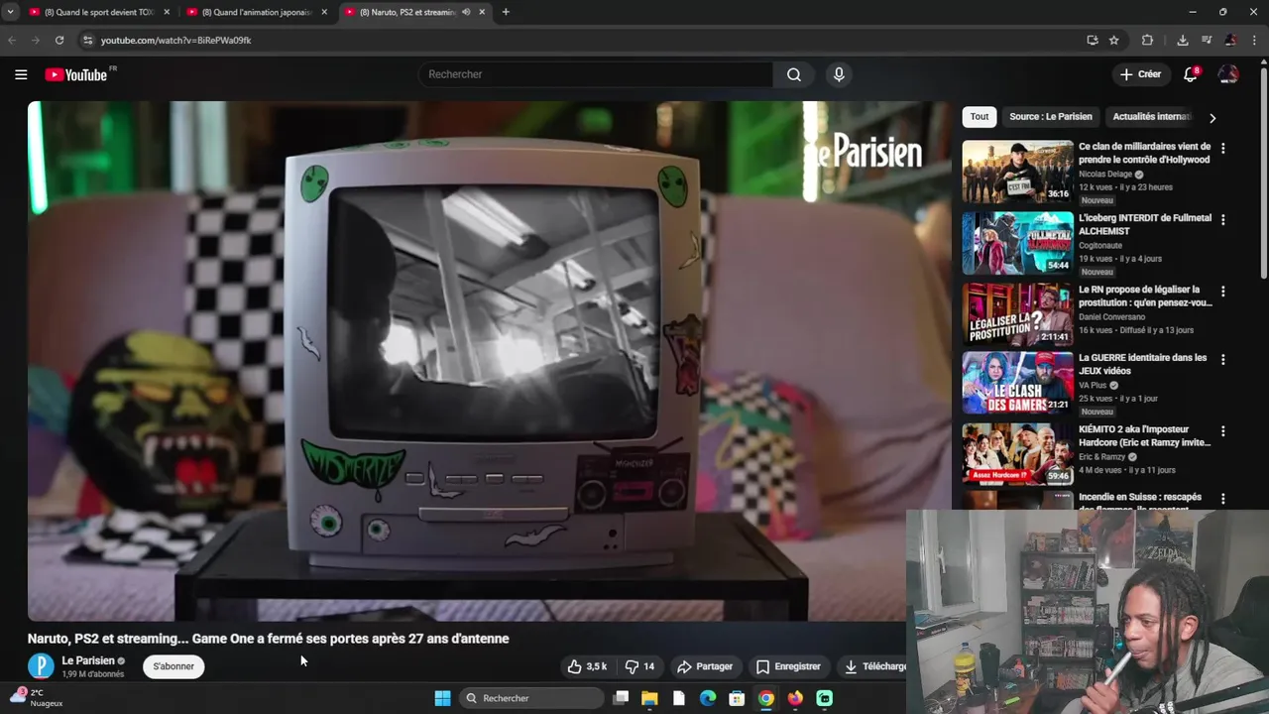The height and width of the screenshot is (714, 1269).
Task: Select 'Source : Le Parisien' filter chip
Action: [x=1050, y=117]
